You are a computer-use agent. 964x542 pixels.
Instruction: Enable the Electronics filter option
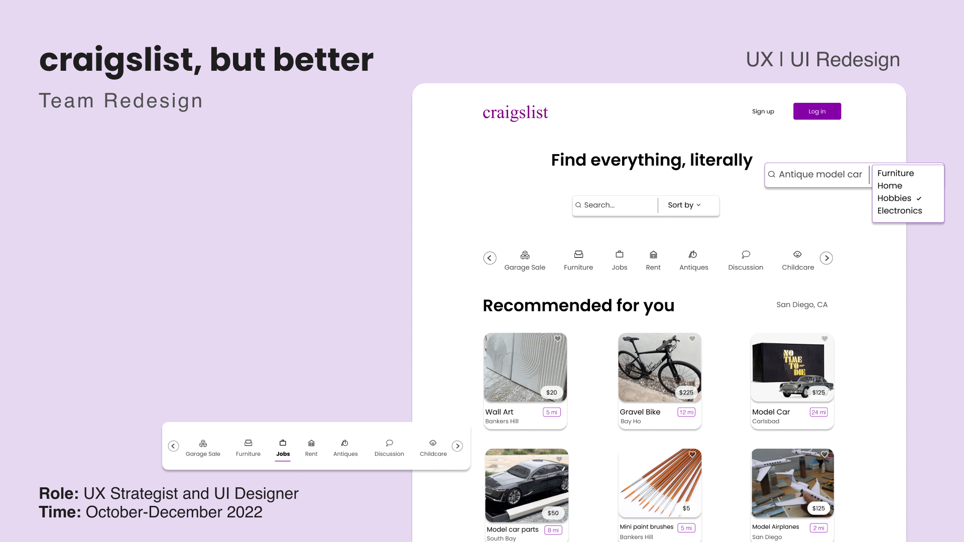pos(900,210)
